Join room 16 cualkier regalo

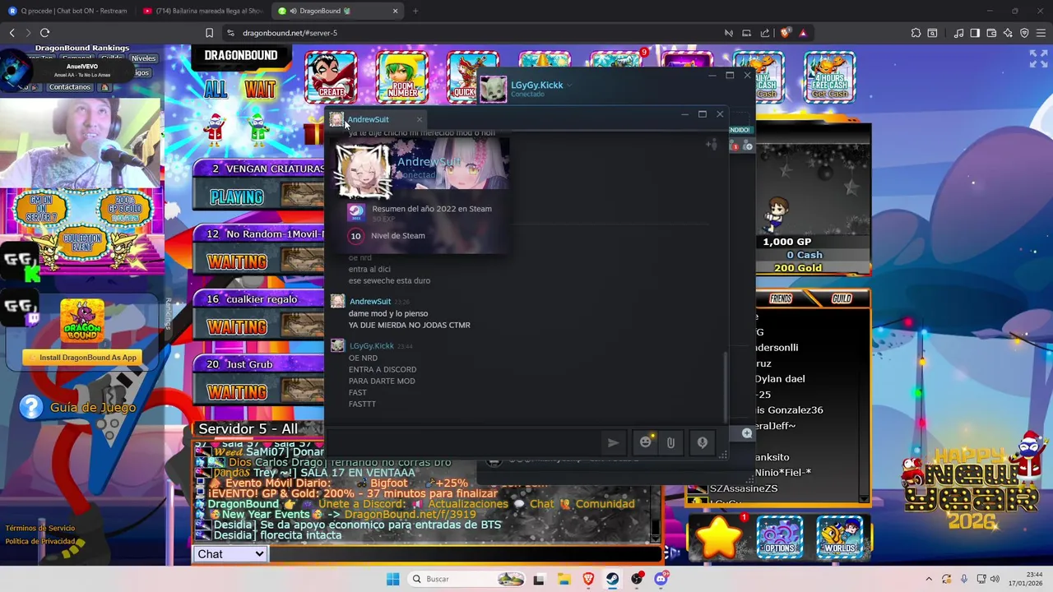(259, 313)
